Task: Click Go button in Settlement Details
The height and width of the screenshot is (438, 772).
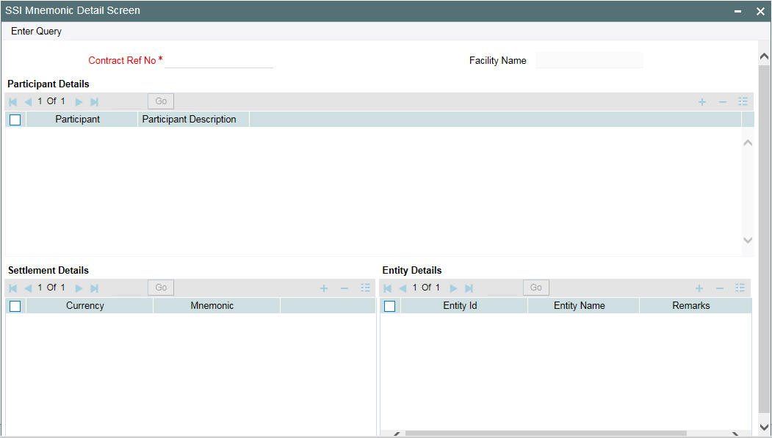Action: coord(161,288)
